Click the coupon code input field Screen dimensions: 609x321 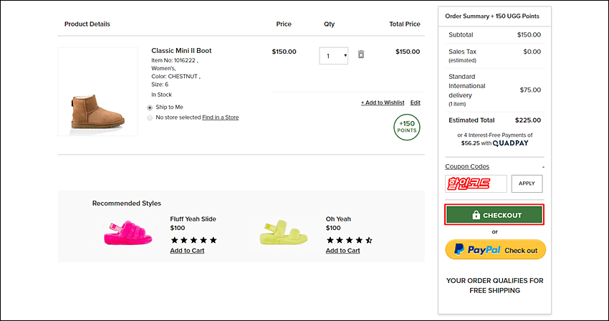[476, 183]
